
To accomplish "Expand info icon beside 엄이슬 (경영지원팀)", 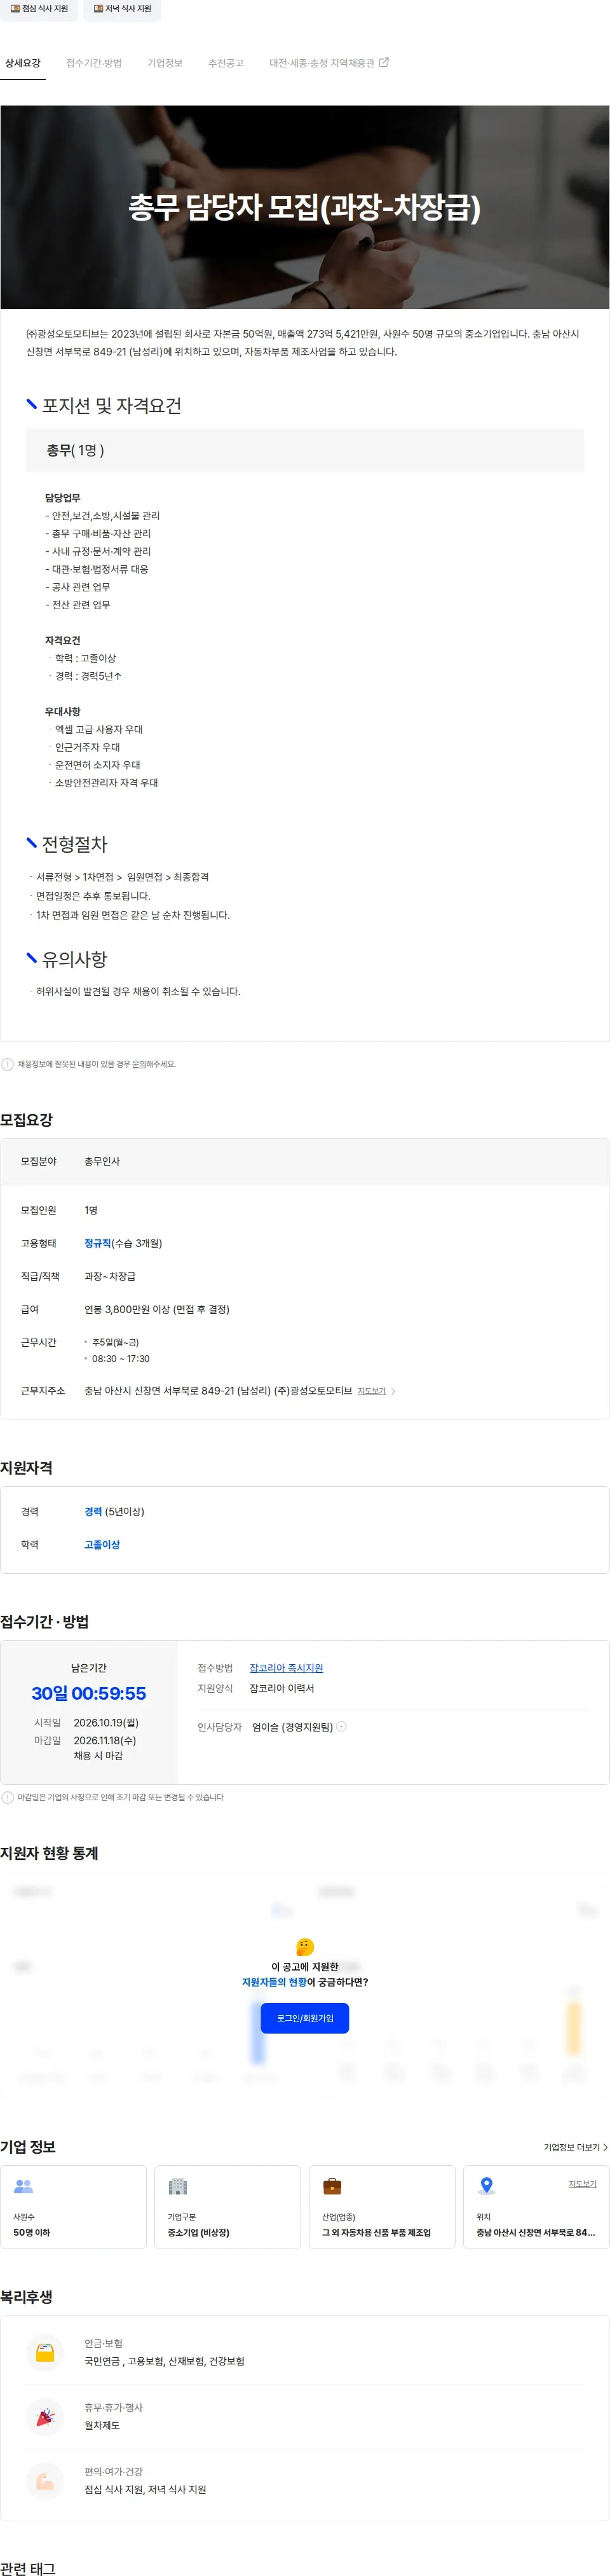I will coord(342,1727).
